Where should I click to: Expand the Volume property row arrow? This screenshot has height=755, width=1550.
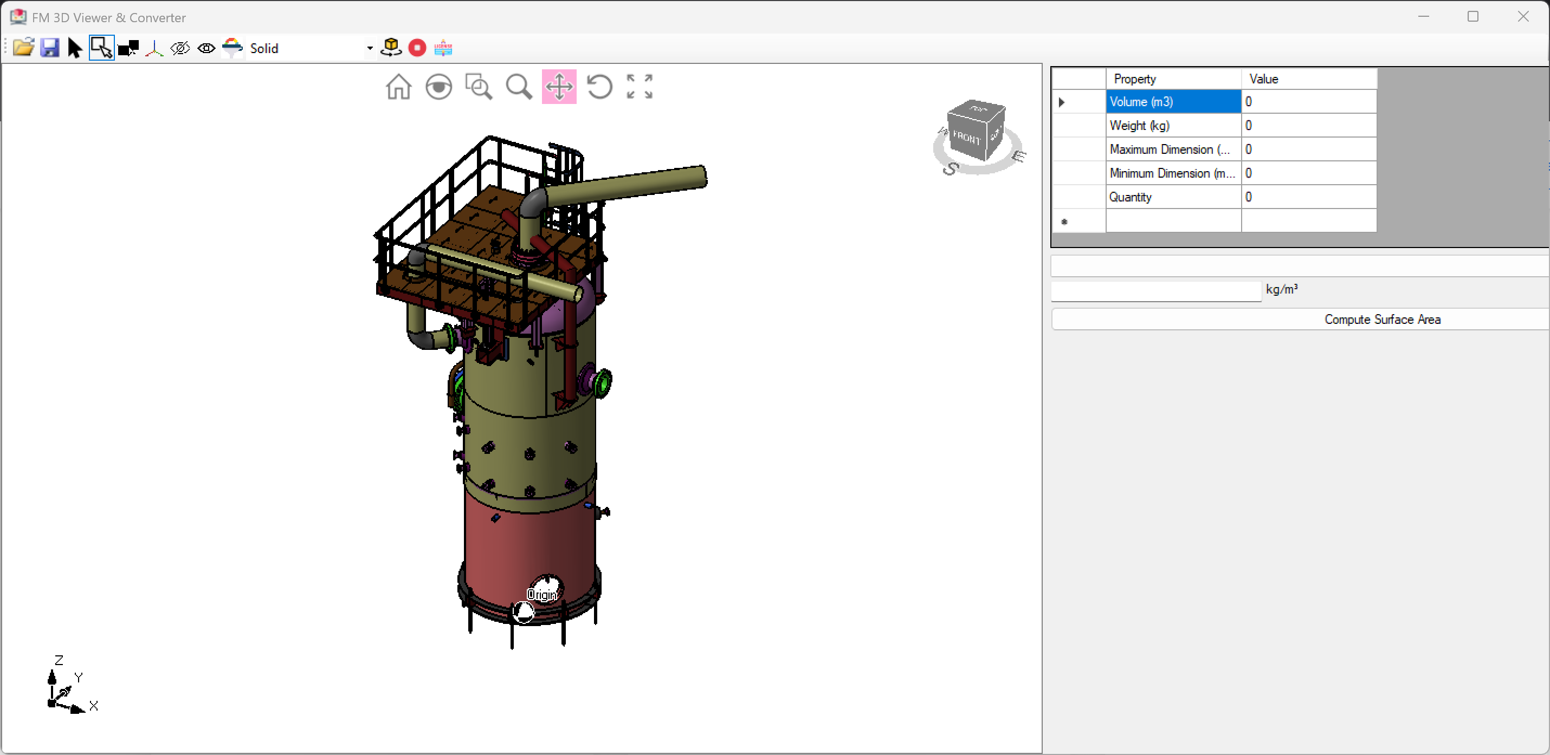point(1061,102)
